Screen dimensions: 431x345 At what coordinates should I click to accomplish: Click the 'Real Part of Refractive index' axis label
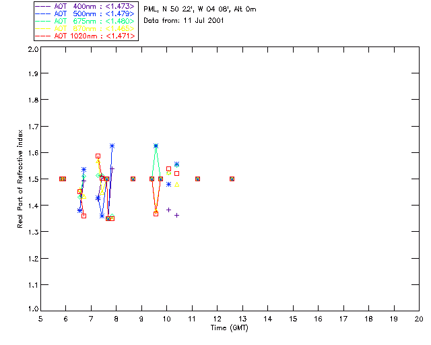pyautogui.click(x=20, y=179)
